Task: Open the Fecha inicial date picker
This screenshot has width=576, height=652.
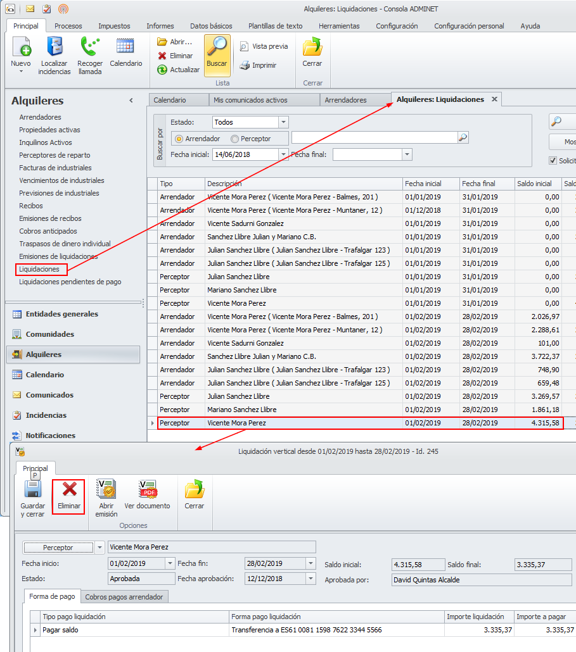Action: pyautogui.click(x=283, y=154)
